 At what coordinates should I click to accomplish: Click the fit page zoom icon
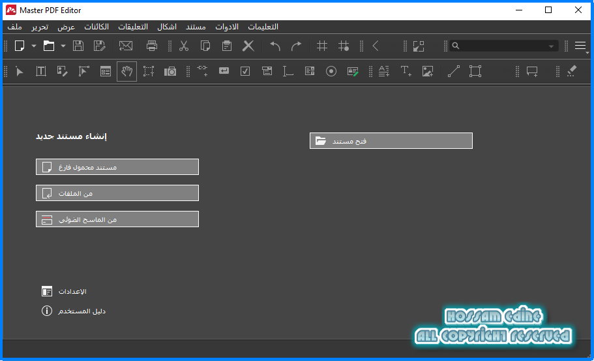[419, 46]
